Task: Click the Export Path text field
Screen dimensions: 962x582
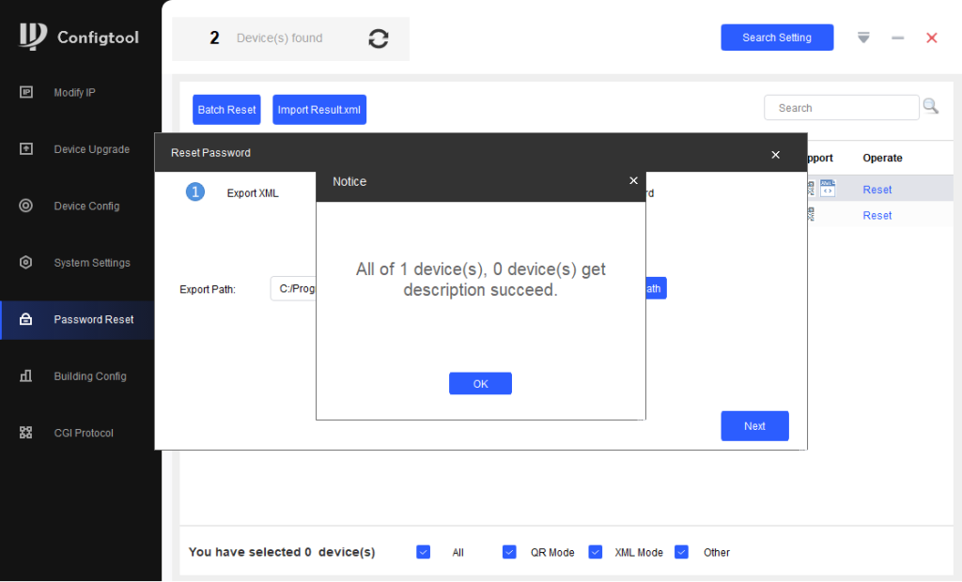Action: [293, 289]
